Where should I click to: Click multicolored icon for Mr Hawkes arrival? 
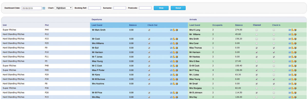click(x=295, y=57)
